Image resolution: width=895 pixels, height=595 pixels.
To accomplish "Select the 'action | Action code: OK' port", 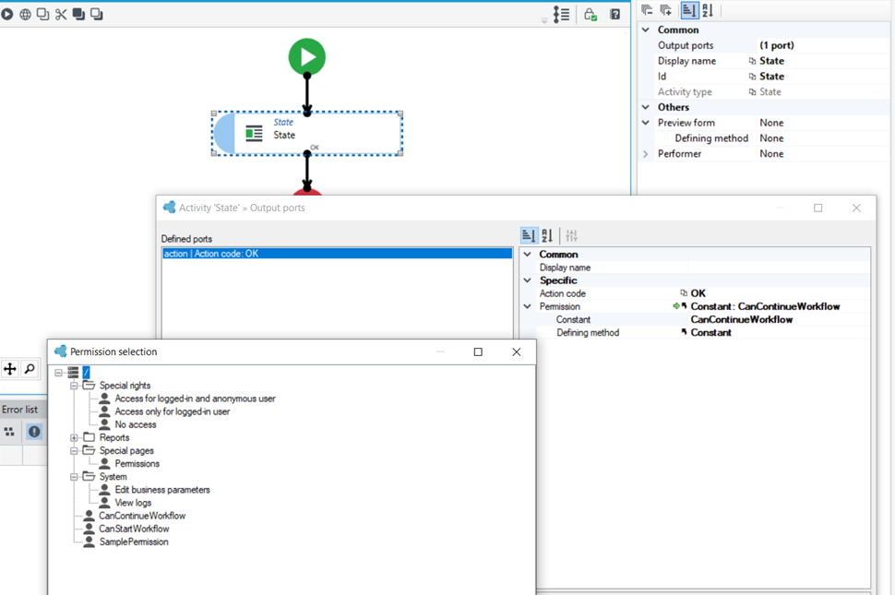I will 338,254.
